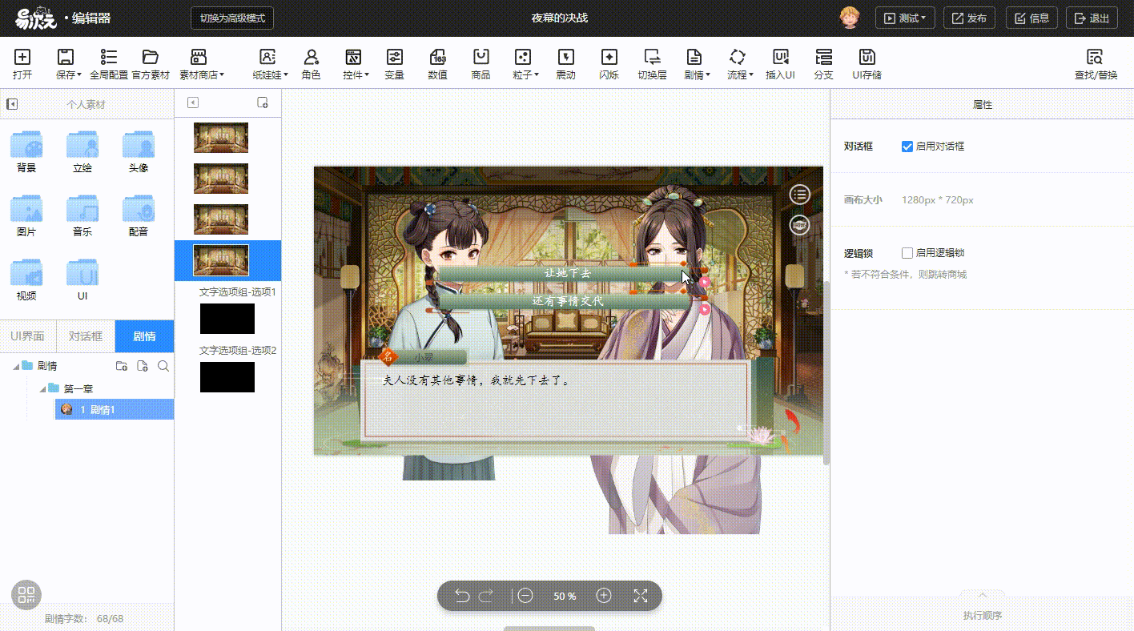Select the 闪烁 flash effect icon
Image resolution: width=1134 pixels, height=631 pixels.
click(609, 62)
